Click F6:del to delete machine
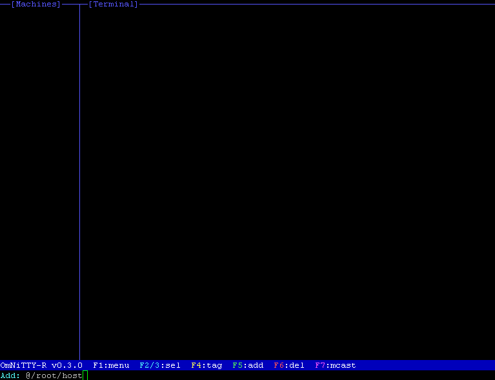 [289, 365]
